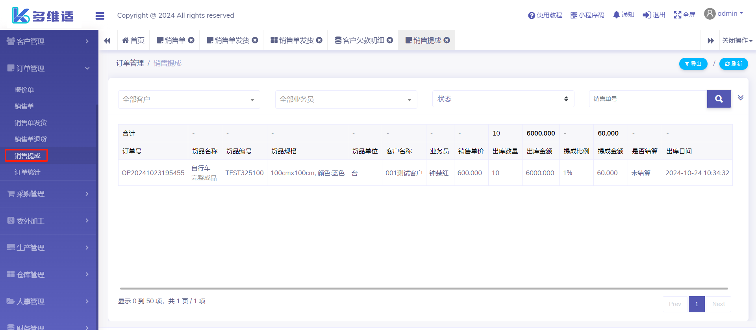Image resolution: width=756 pixels, height=330 pixels.
Task: Expand more filters with double chevron
Action: click(740, 98)
